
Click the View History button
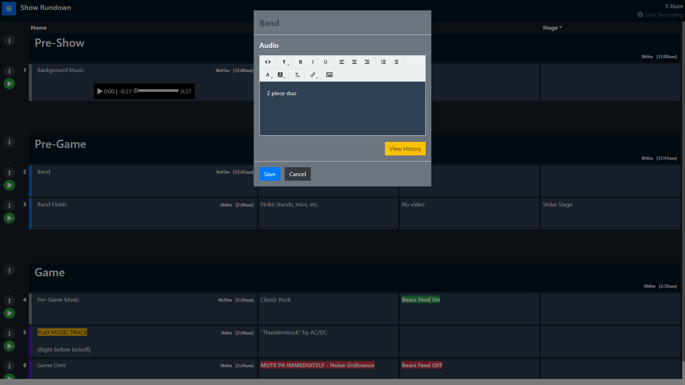click(x=405, y=149)
